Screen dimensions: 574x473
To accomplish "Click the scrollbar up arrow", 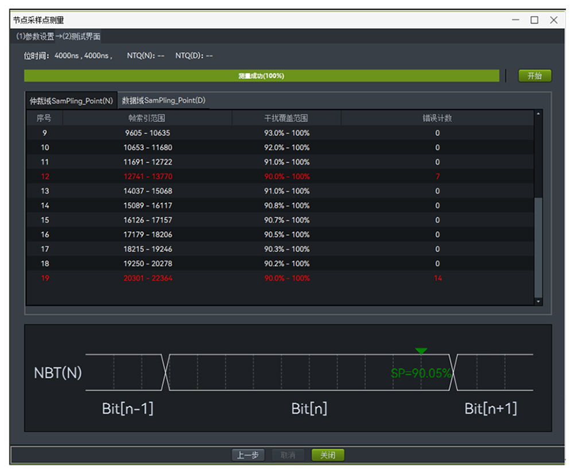I will tap(538, 114).
